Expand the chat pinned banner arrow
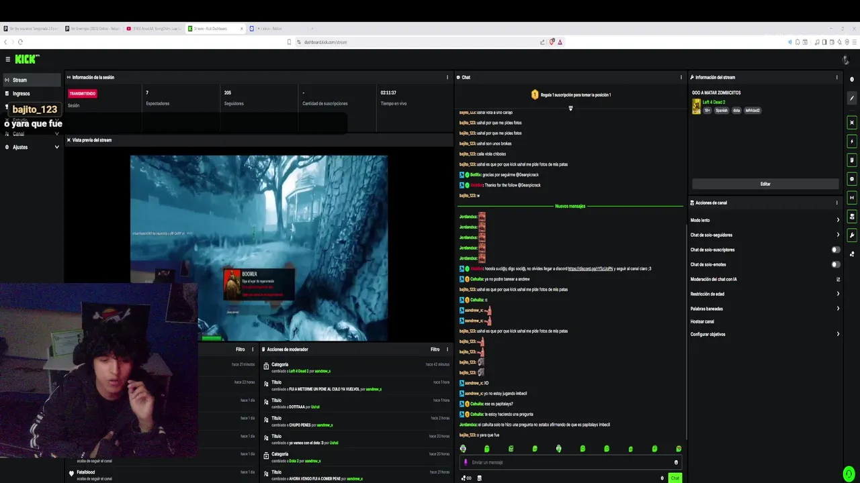Screen dimensions: 860x483 [x=570, y=108]
